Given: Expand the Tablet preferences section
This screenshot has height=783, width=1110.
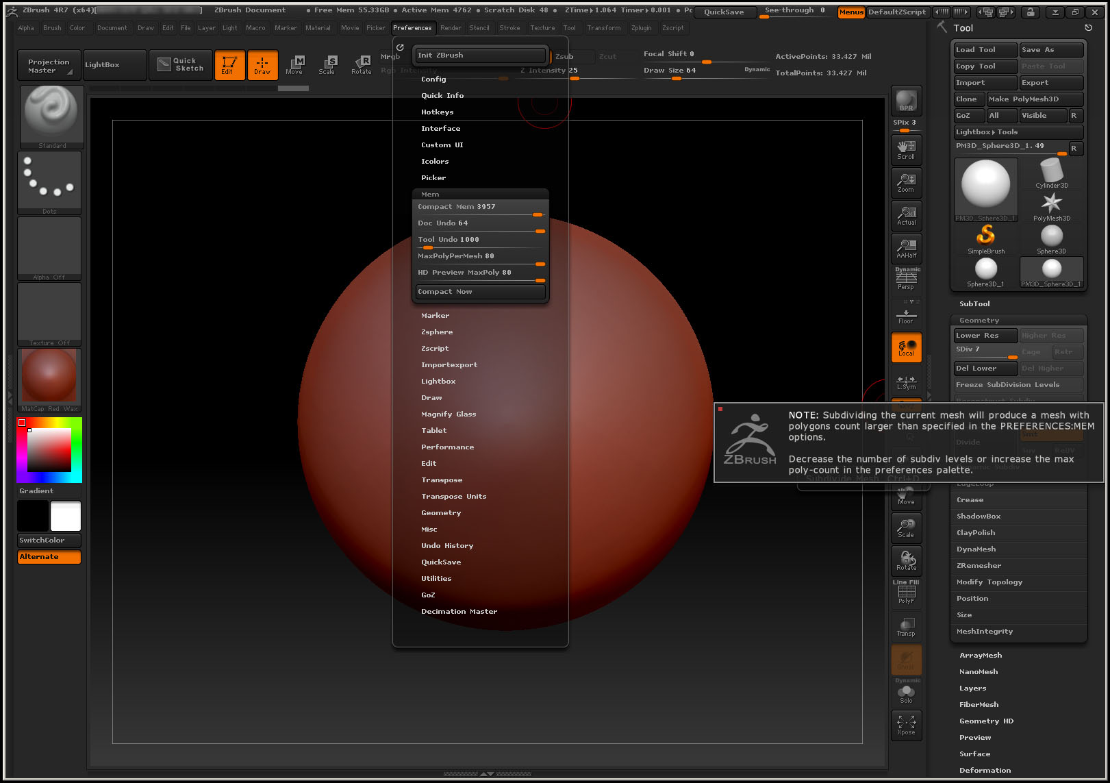Looking at the screenshot, I should [x=433, y=431].
